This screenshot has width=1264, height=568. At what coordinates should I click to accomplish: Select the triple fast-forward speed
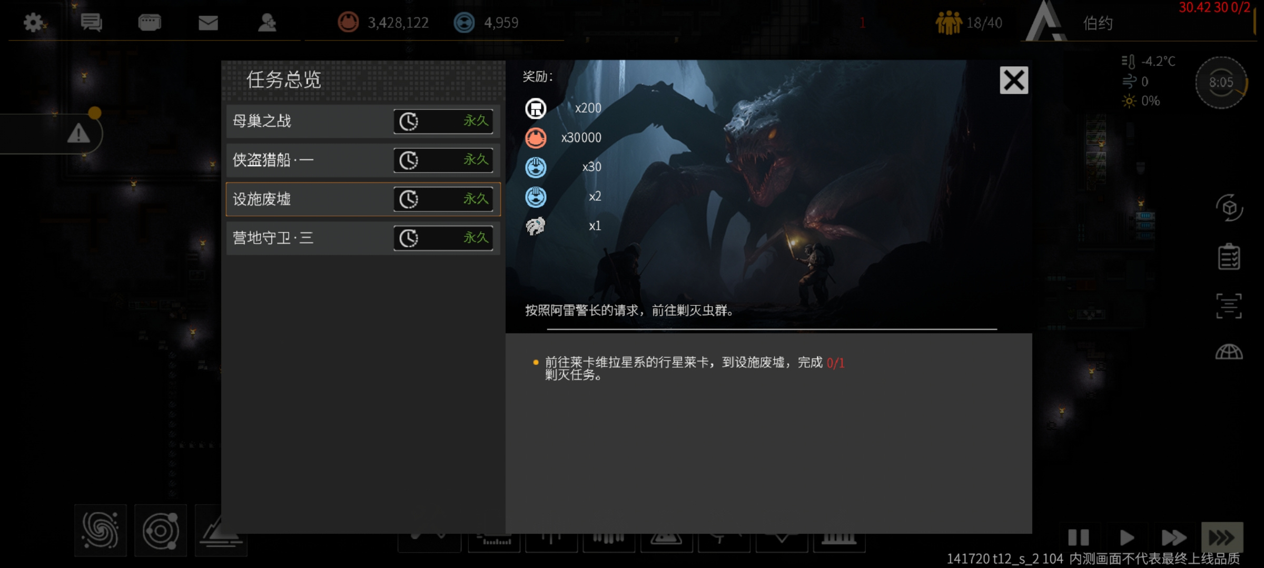[1222, 537]
